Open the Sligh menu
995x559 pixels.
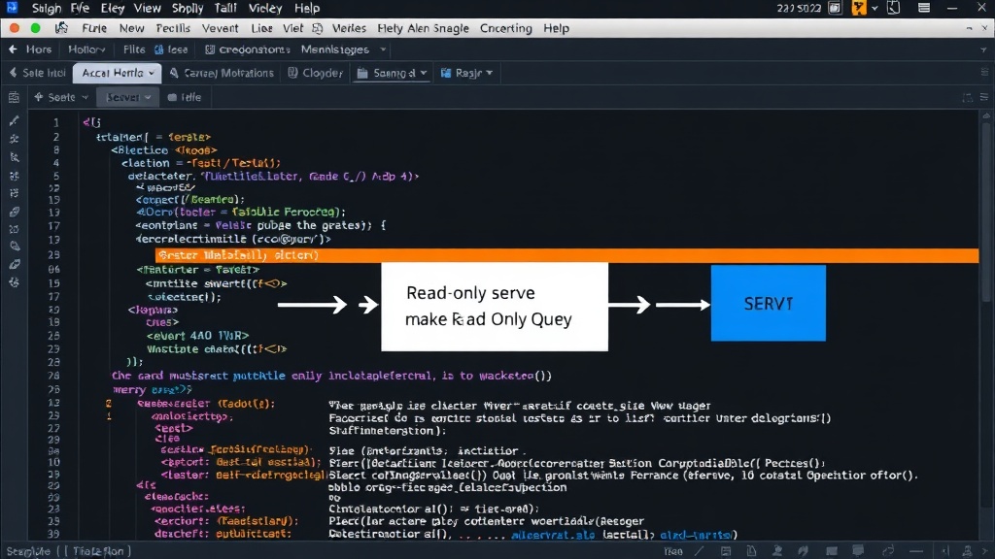tap(47, 8)
